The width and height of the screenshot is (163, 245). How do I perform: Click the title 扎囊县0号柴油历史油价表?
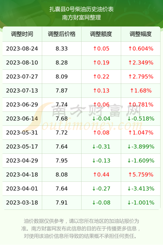coord(81,9)
